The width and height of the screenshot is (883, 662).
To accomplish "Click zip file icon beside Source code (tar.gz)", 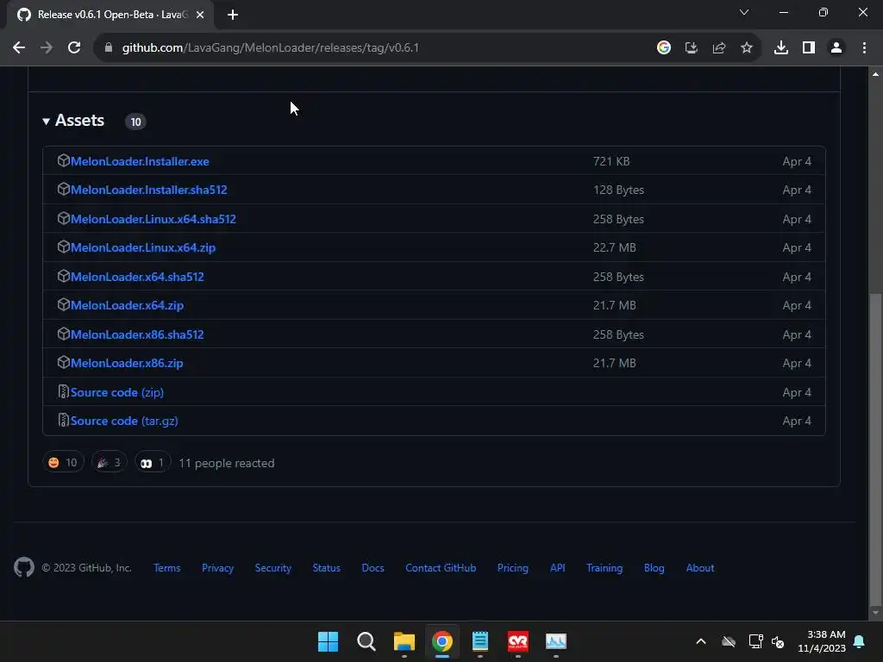I will point(64,420).
